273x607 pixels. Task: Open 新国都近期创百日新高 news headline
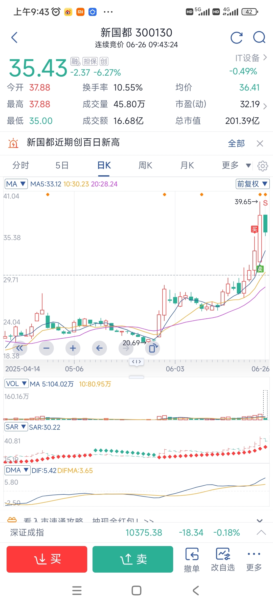coord(73,142)
